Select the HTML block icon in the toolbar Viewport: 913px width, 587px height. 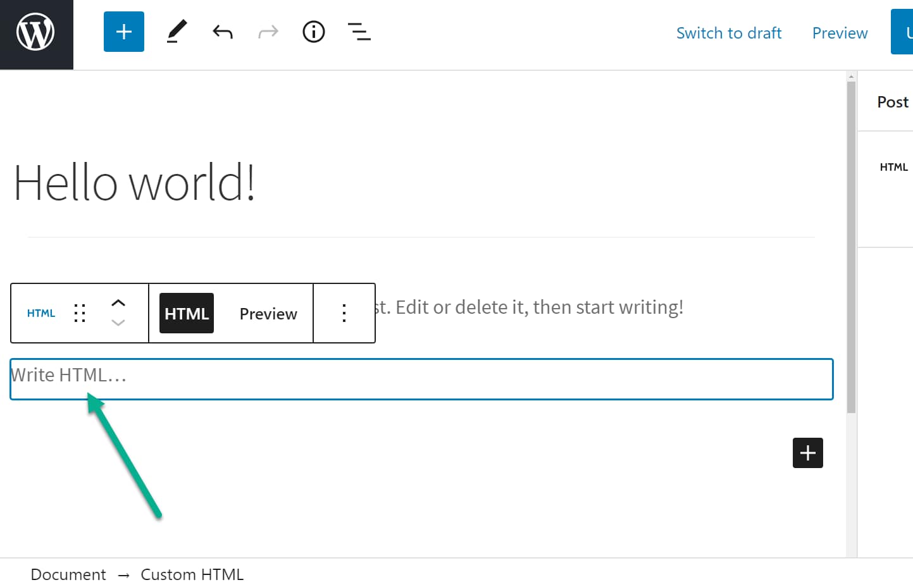(x=40, y=312)
